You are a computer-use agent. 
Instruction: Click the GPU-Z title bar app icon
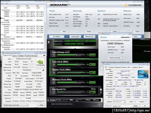pos(3,53)
